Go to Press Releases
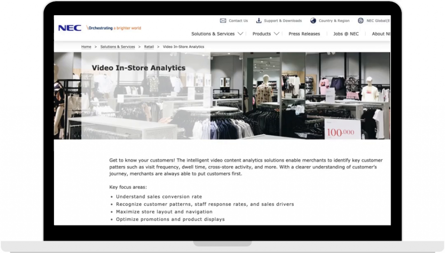This screenshot has height=253, width=445. [304, 34]
